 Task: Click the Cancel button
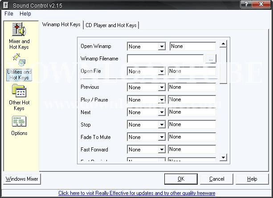click(x=217, y=179)
